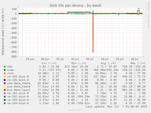
Task: Click the '02 Jul' x-axis date label
Action: pyautogui.click(x=75, y=59)
